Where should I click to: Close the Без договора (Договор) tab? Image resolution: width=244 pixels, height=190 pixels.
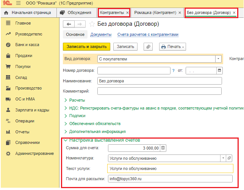234,12
